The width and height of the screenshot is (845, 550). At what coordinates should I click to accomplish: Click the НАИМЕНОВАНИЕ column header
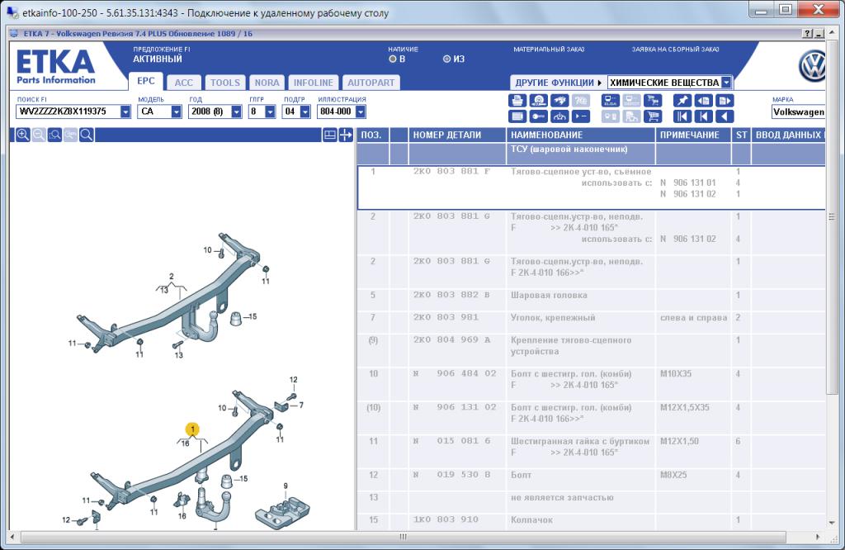[580, 135]
